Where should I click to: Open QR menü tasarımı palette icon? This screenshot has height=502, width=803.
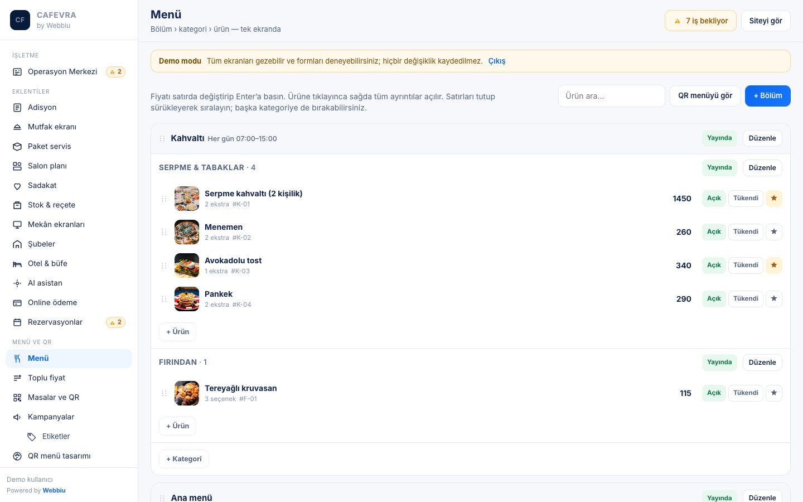pos(17,456)
